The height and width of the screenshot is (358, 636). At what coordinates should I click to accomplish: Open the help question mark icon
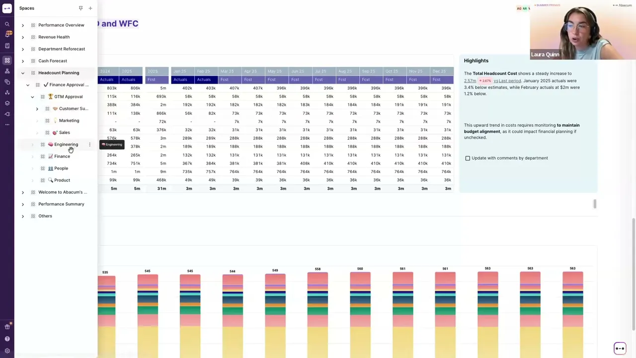point(7,339)
